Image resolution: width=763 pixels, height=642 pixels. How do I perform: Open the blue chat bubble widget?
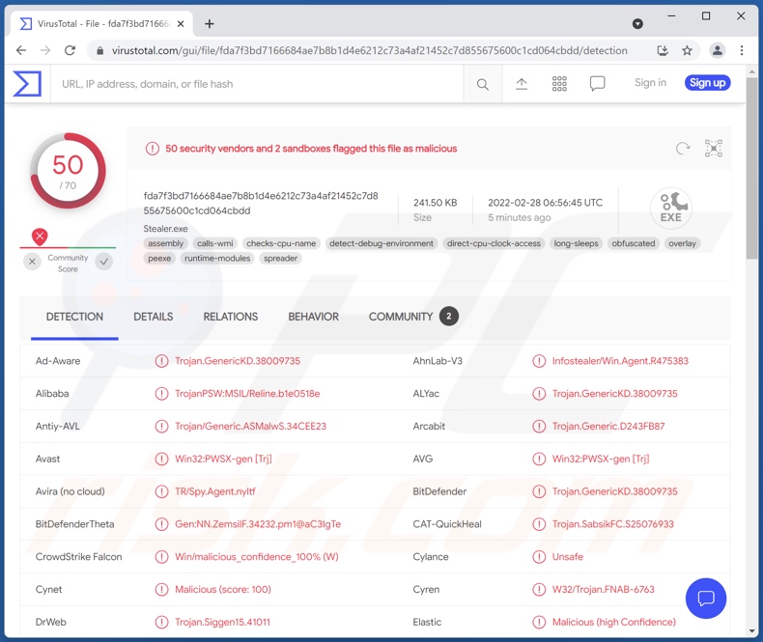pos(706,598)
